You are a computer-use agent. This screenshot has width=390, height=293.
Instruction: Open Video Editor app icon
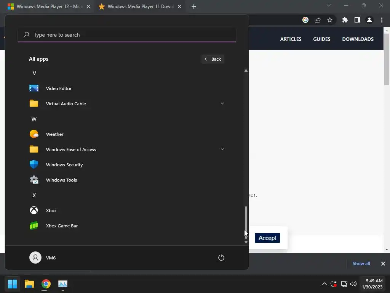(x=34, y=88)
